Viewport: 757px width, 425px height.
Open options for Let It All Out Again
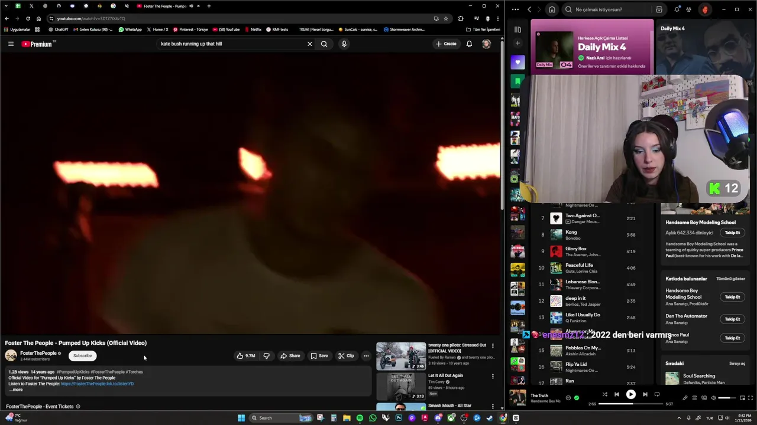click(493, 376)
